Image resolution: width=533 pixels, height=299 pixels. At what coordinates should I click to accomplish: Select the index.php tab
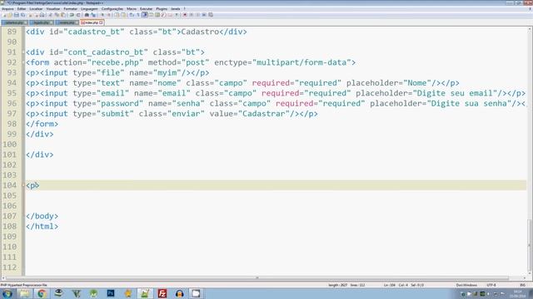pyautogui.click(x=92, y=22)
